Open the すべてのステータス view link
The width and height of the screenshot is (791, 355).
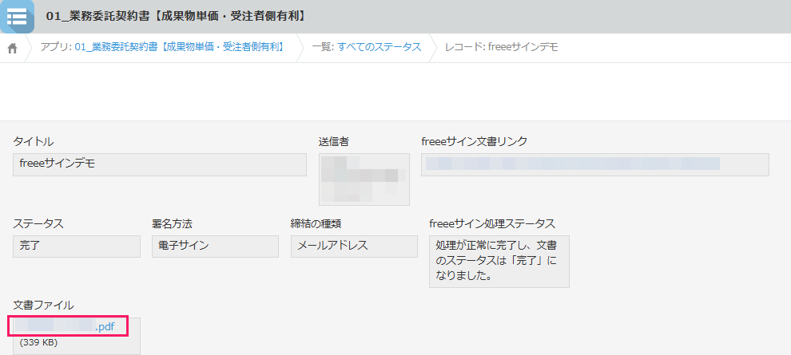pos(379,47)
